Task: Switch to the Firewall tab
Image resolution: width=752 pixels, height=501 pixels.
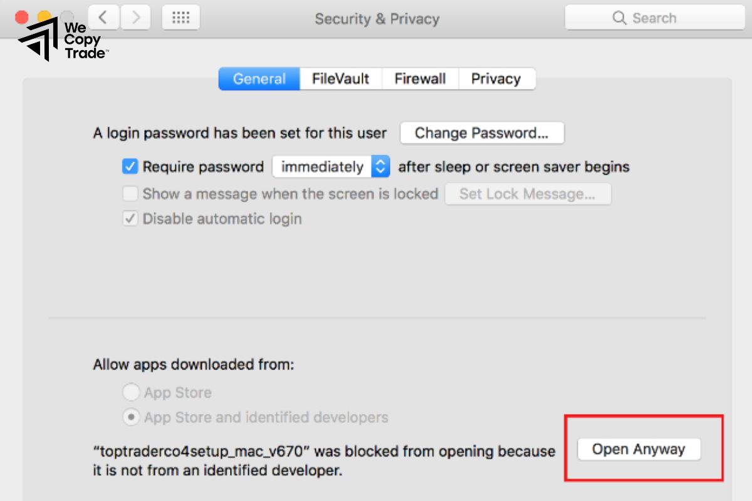Action: [x=420, y=79]
